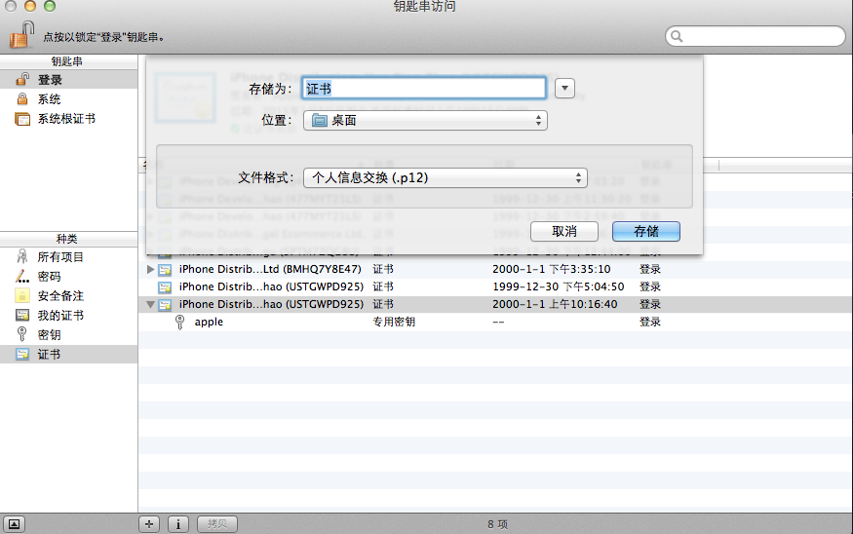Show 我的证书 category

pos(68,316)
